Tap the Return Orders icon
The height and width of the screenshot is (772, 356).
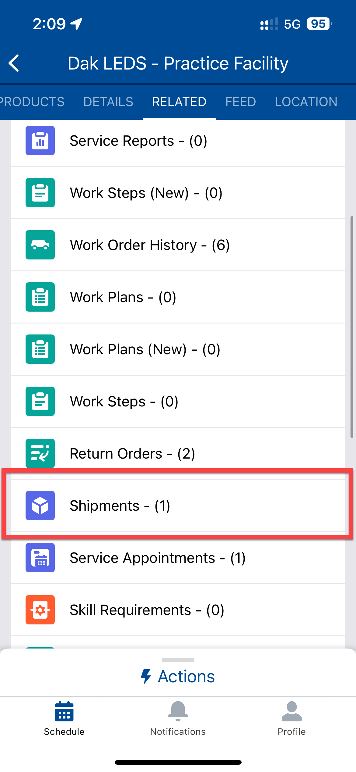(x=40, y=453)
